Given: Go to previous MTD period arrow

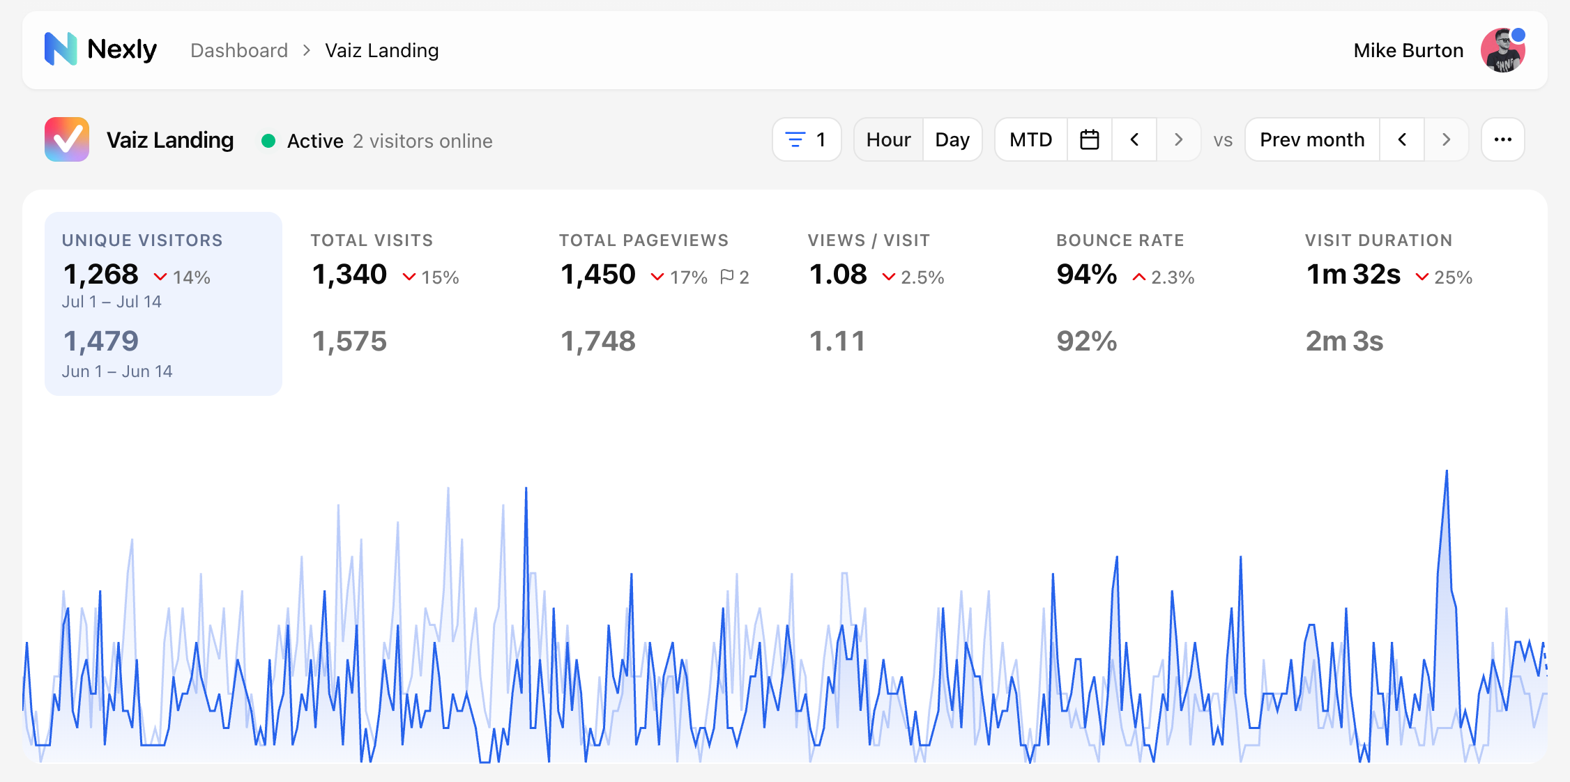Looking at the screenshot, I should tap(1134, 140).
